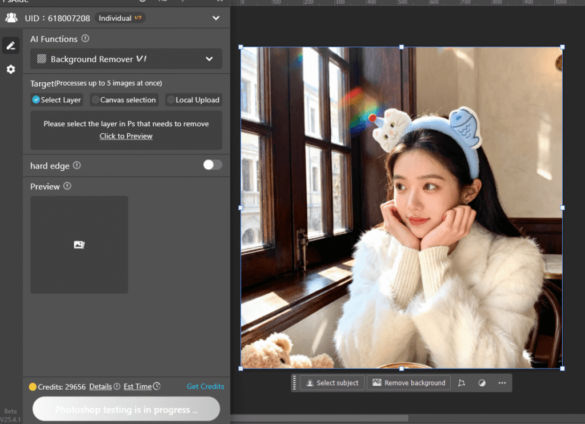This screenshot has width=585, height=424.
Task: Click the empty Preview thumbnail placeholder
Action: click(79, 245)
